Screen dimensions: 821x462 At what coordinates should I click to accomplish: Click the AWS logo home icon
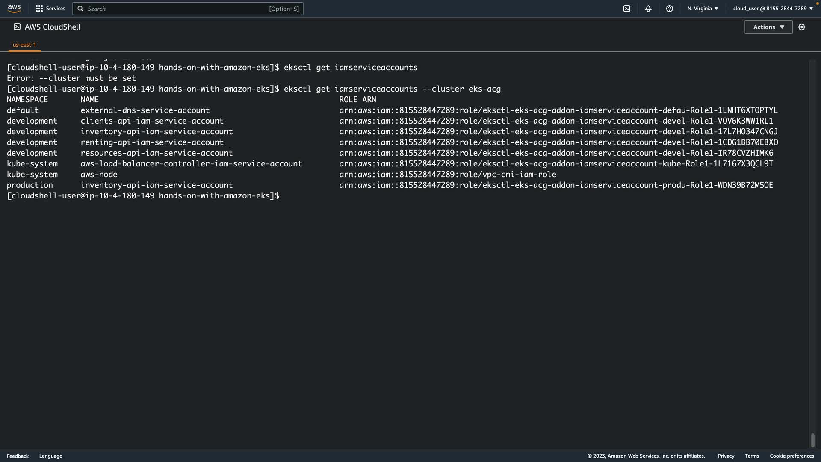14,9
